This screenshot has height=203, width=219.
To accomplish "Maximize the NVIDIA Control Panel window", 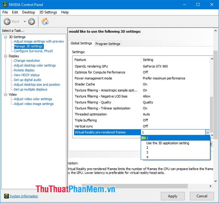I will pos(198,4).
